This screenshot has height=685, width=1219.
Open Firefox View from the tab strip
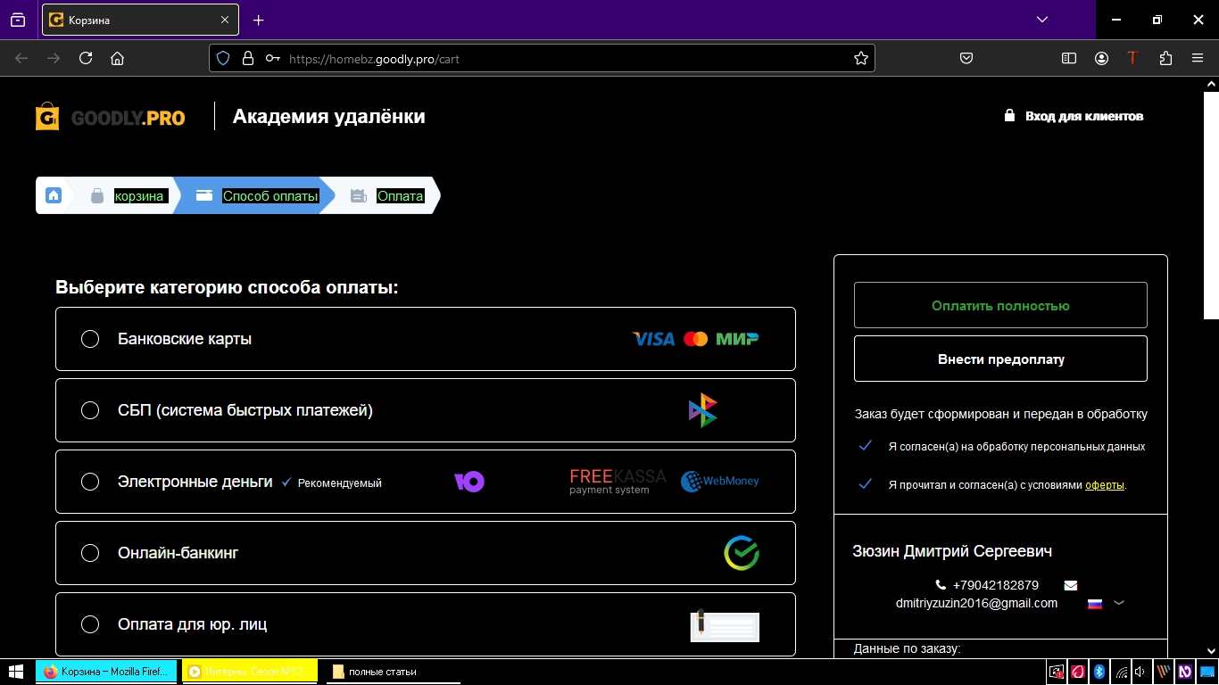pyautogui.click(x=18, y=20)
